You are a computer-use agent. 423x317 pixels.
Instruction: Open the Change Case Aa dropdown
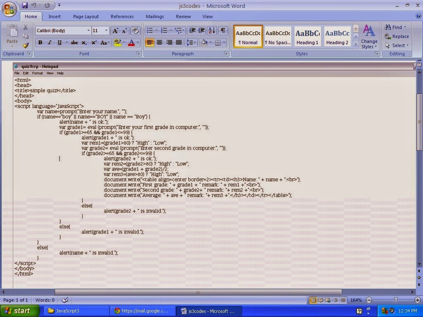(x=105, y=43)
